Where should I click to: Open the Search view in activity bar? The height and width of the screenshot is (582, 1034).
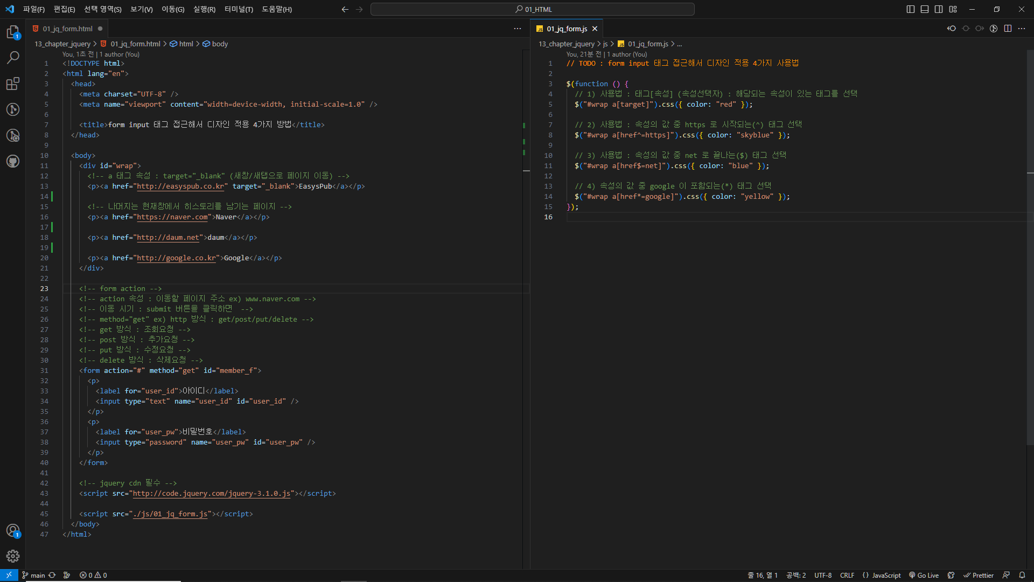(13, 57)
